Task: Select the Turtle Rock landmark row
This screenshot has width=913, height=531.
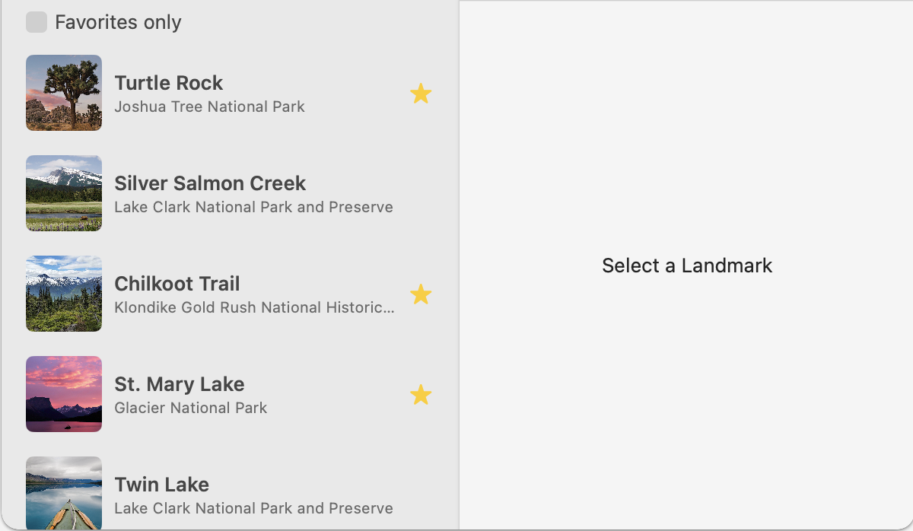Action: click(228, 93)
